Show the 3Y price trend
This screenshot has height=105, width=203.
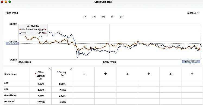point(121,17)
